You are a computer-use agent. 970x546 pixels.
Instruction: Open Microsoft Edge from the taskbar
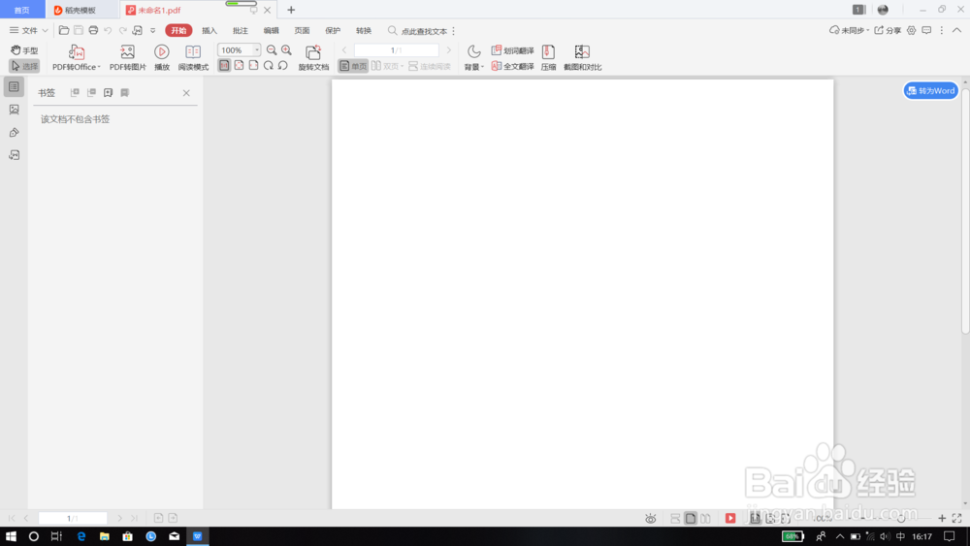coord(81,536)
